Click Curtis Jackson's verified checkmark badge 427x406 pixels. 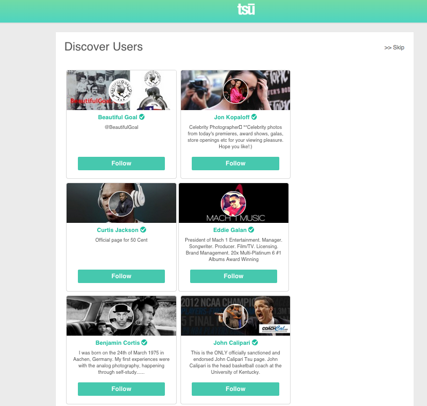point(143,229)
